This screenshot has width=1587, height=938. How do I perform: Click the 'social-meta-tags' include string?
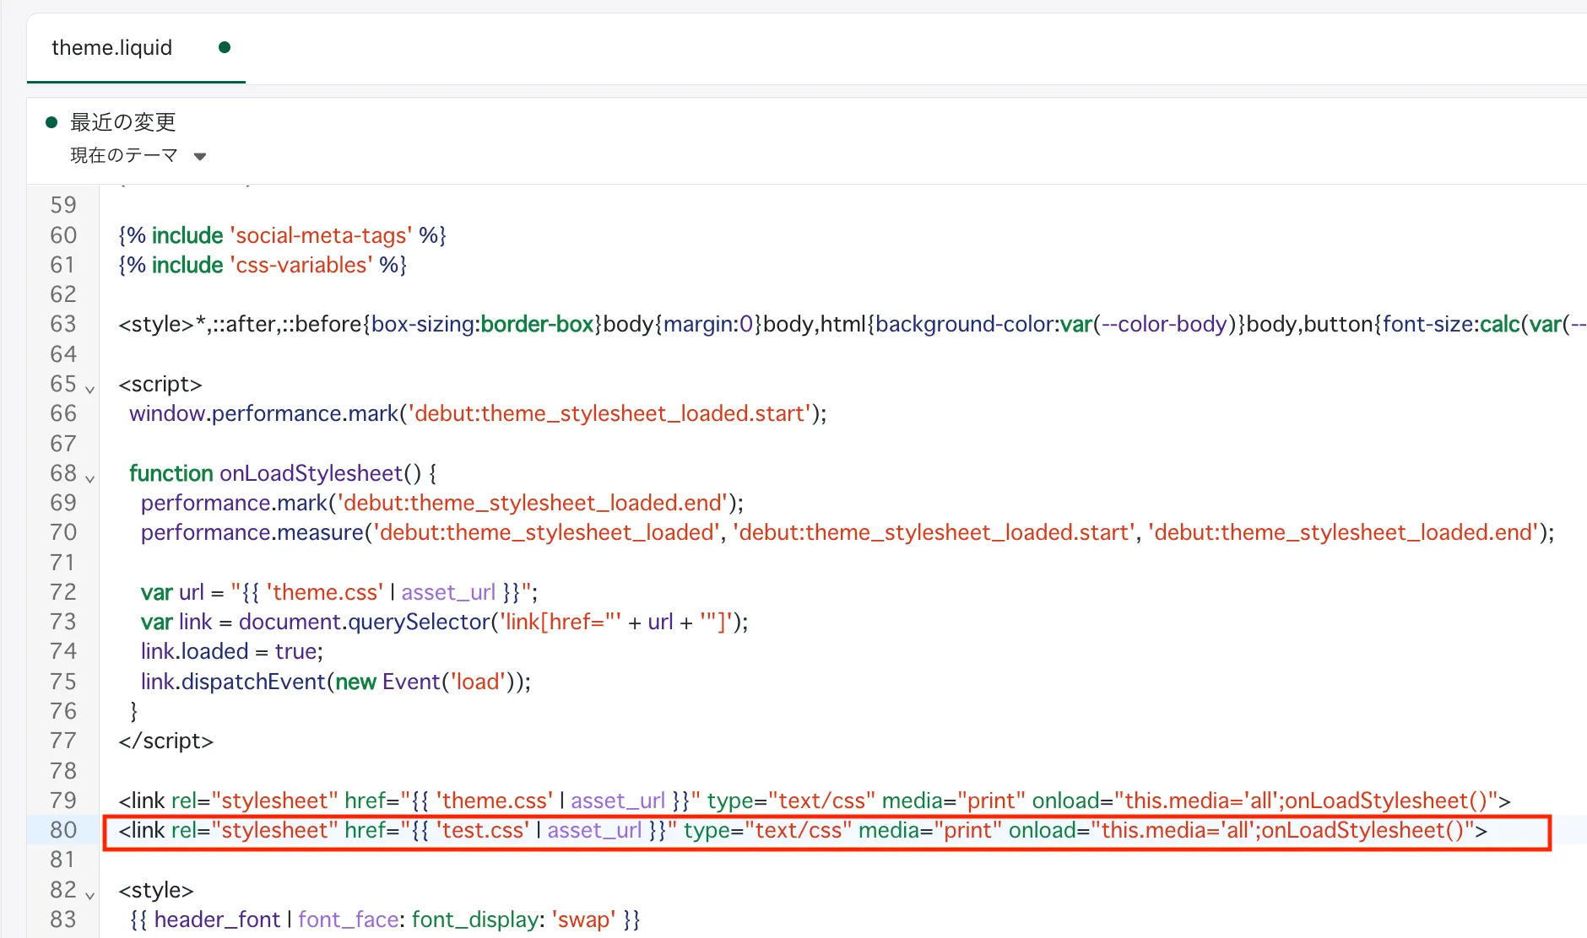321,235
